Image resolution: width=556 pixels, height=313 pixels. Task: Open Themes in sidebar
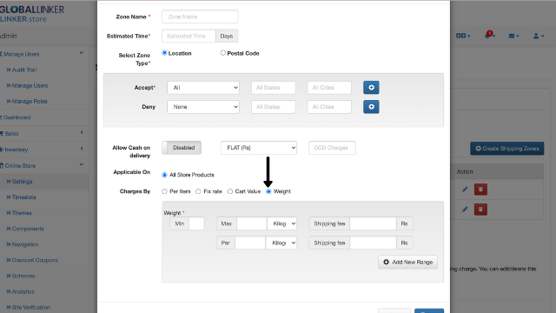tap(19, 213)
